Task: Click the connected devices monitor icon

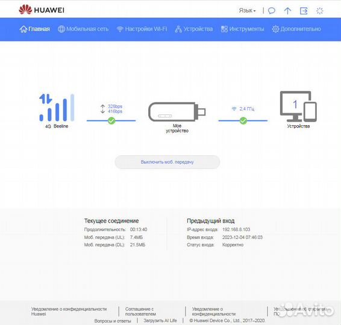Action: [298, 107]
